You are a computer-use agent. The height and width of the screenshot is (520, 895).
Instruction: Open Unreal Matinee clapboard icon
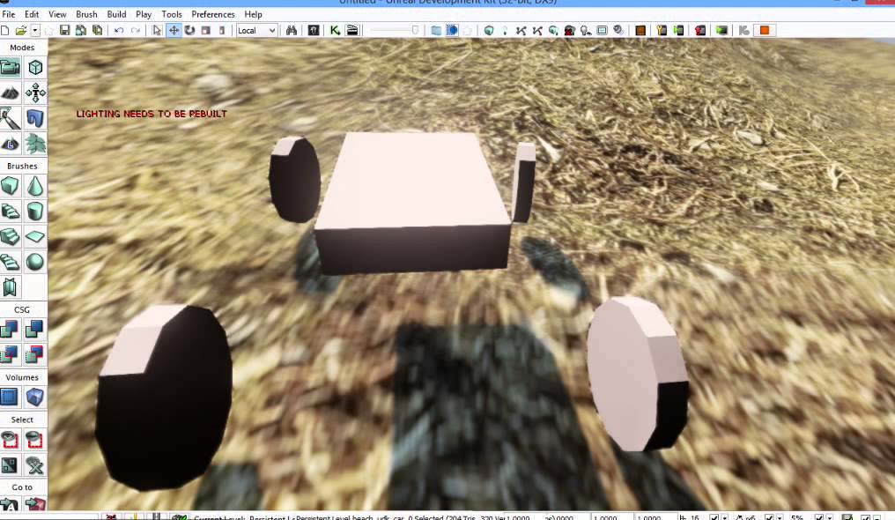[x=352, y=30]
